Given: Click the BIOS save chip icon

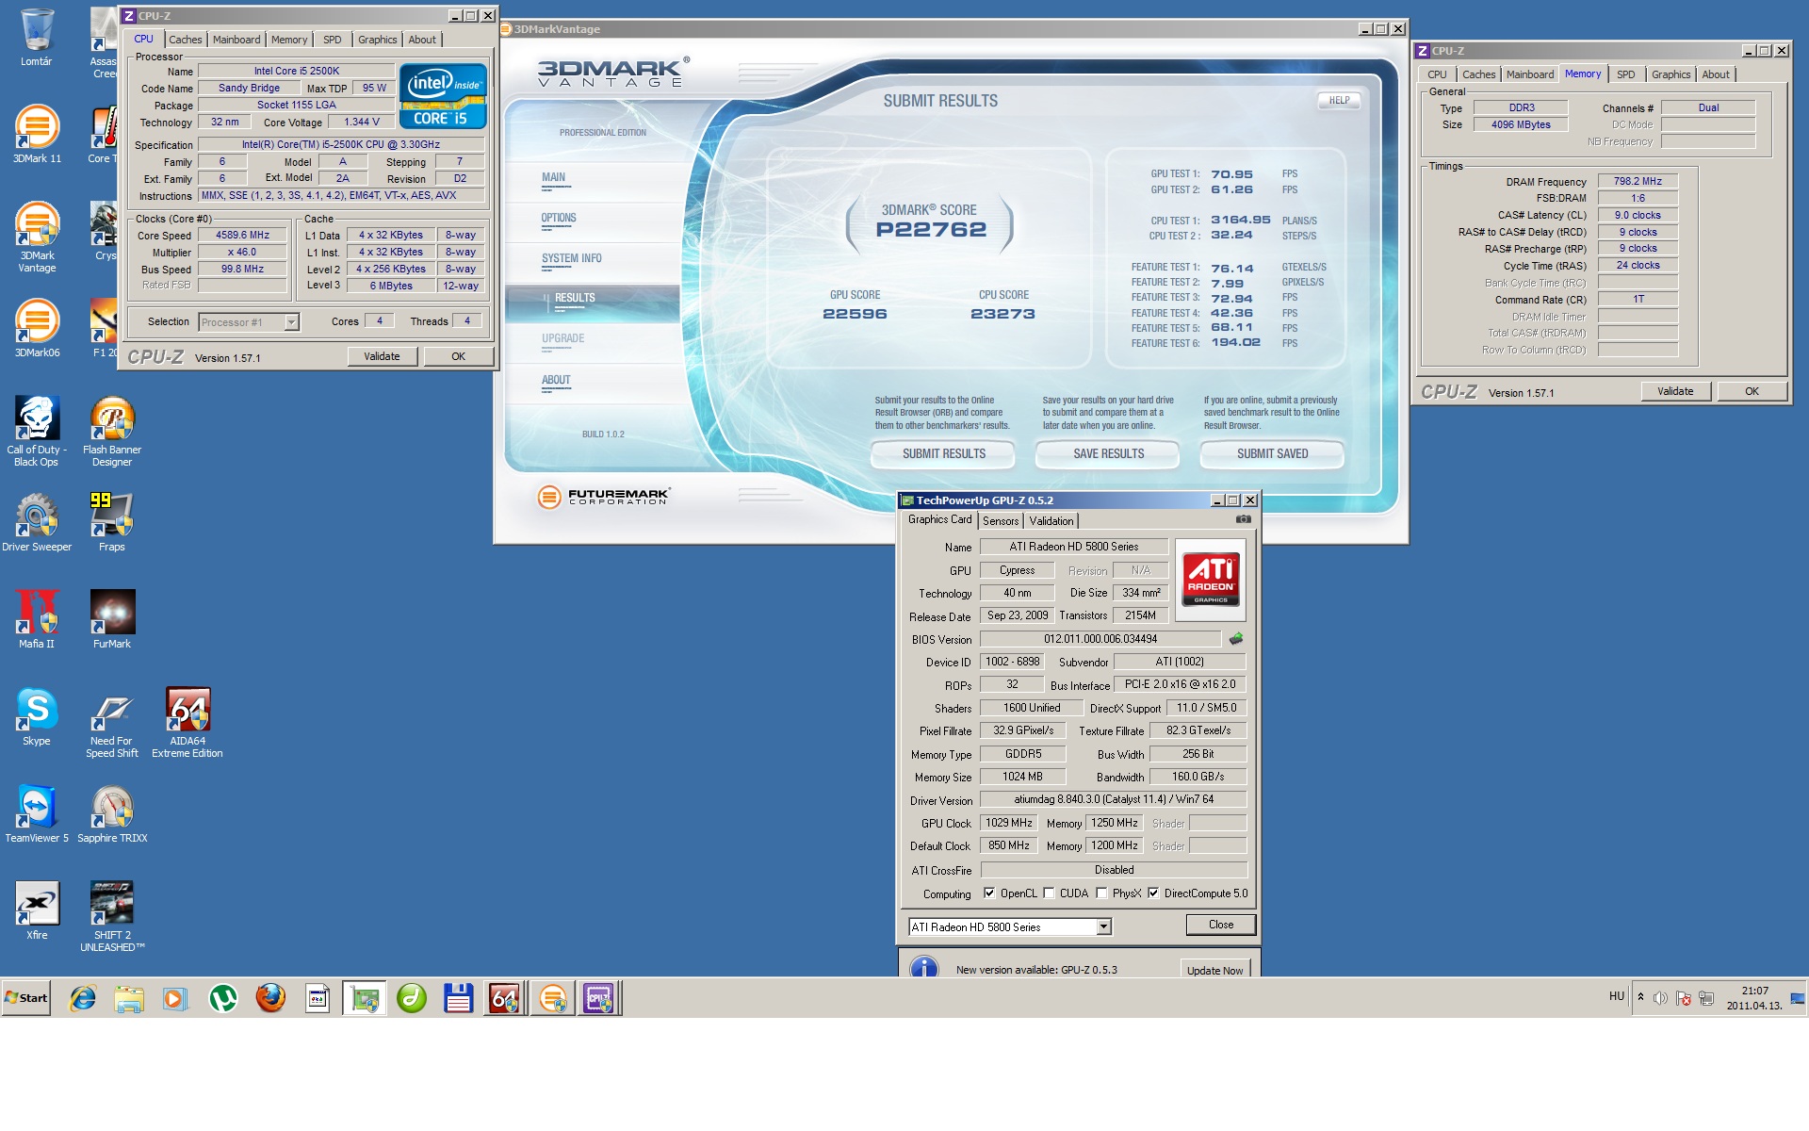Looking at the screenshot, I should (1236, 639).
